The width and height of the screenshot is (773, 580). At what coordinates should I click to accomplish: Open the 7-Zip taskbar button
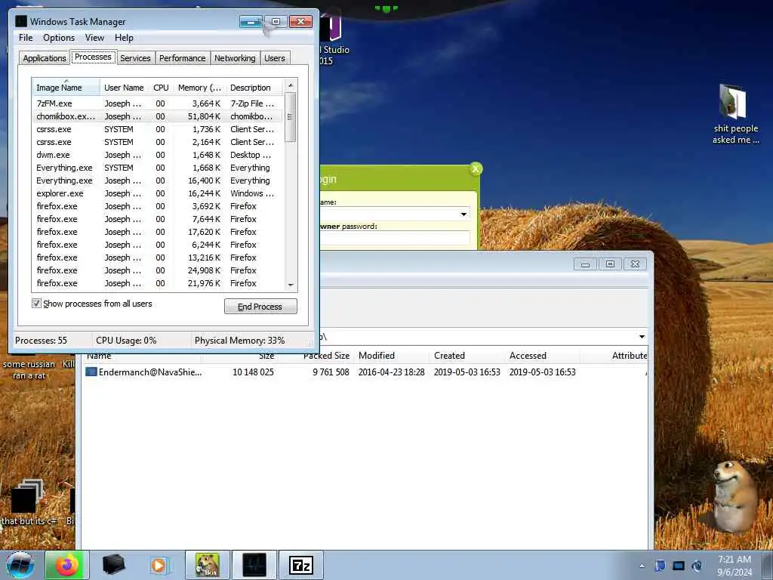tap(300, 565)
